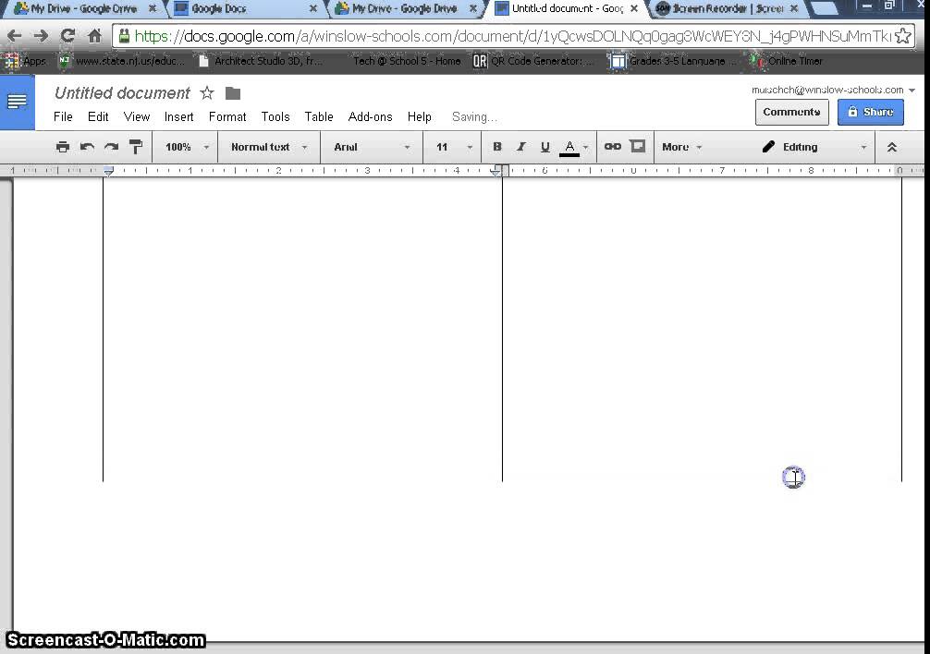Close the Untitled document browser tab
930x654 pixels.
(x=634, y=9)
